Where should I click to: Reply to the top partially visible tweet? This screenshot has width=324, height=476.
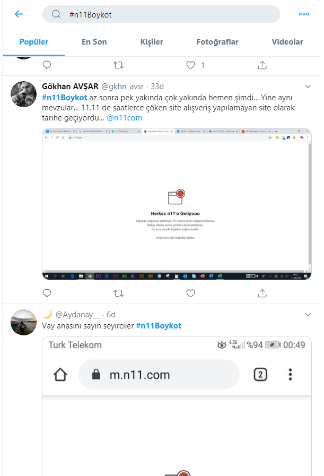pos(47,65)
